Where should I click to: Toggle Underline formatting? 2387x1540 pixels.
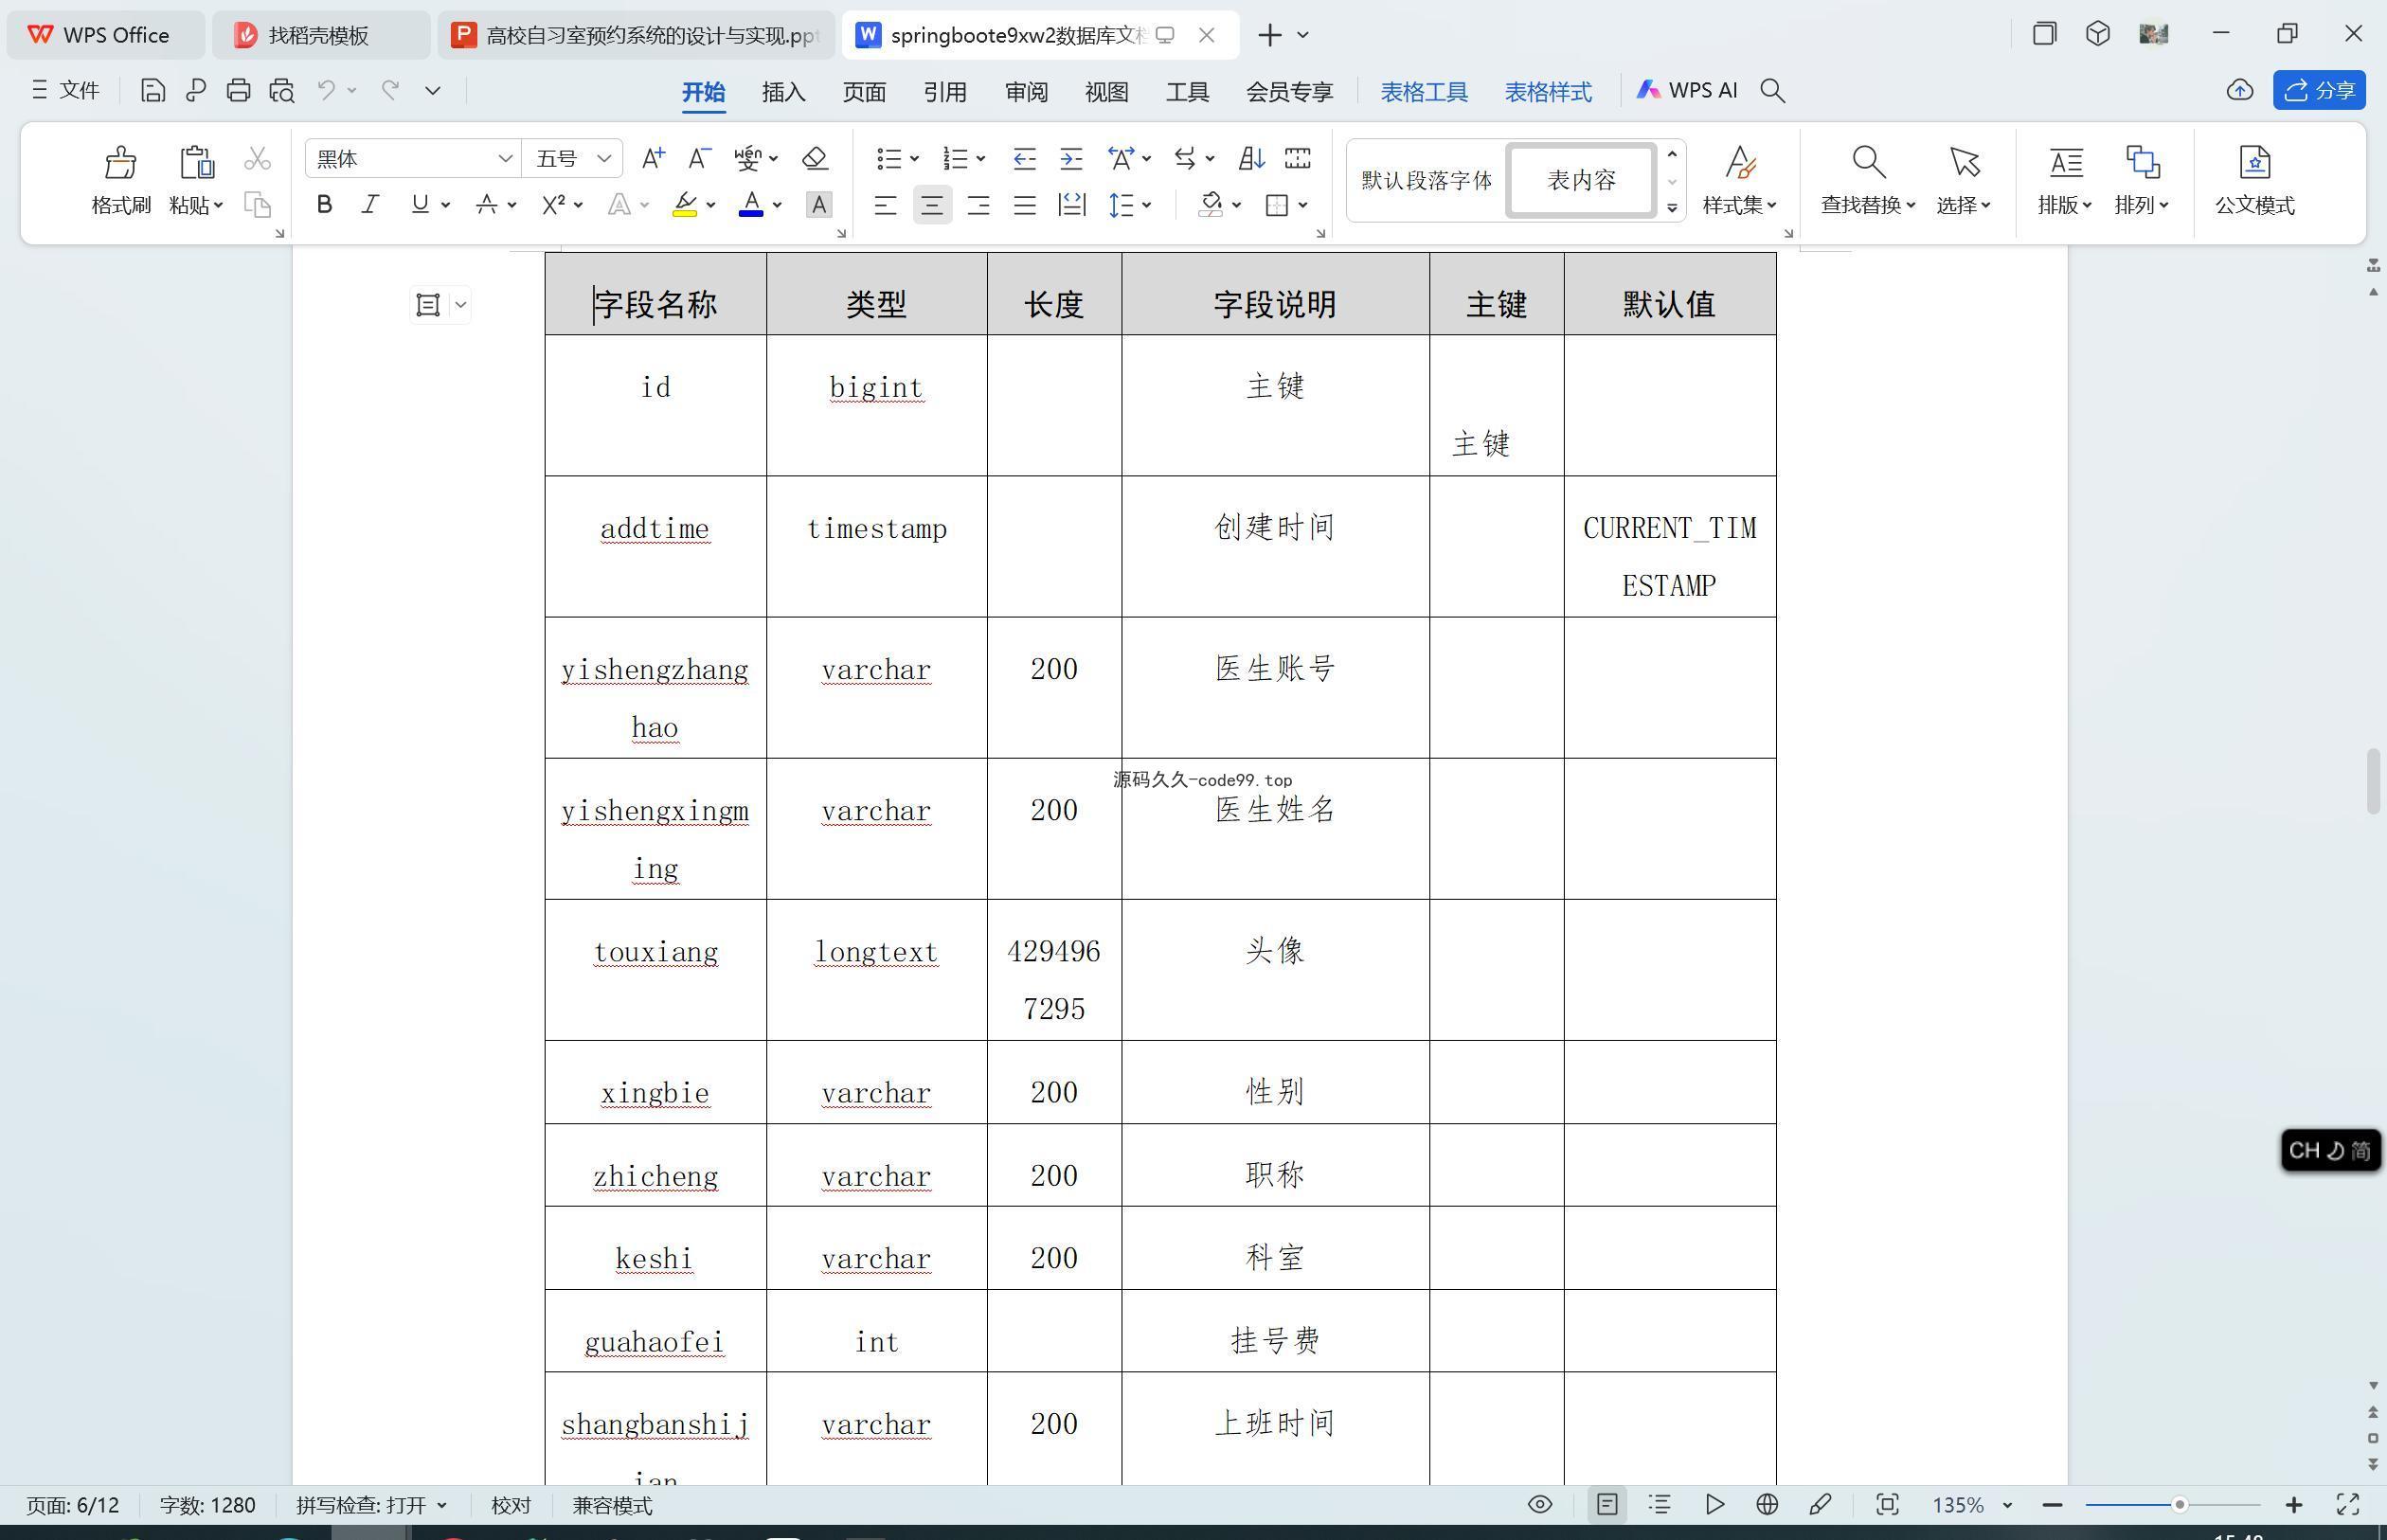pyautogui.click(x=420, y=205)
